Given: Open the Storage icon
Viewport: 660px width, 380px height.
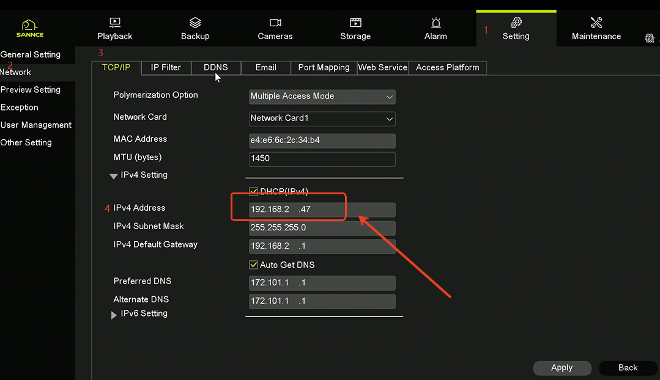Looking at the screenshot, I should [355, 22].
